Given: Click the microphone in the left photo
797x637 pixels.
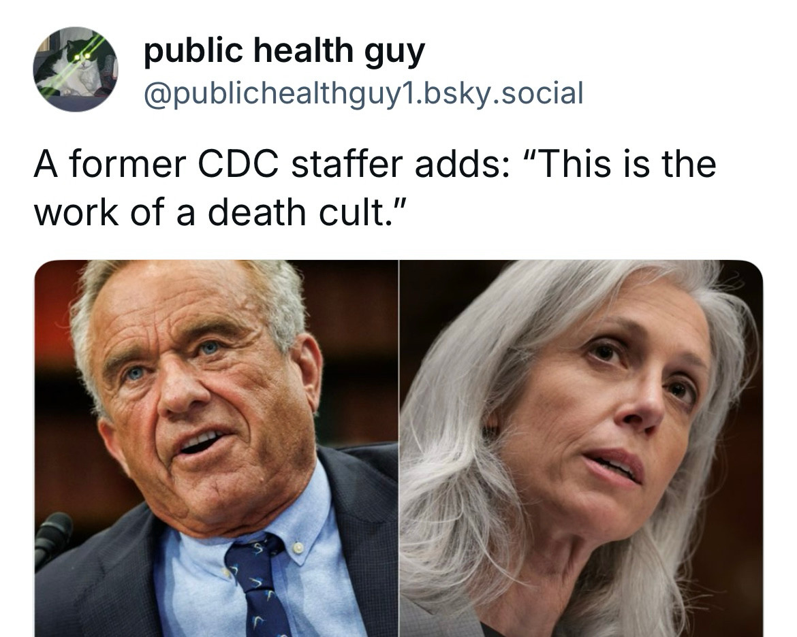Looking at the screenshot, I should (52, 538).
